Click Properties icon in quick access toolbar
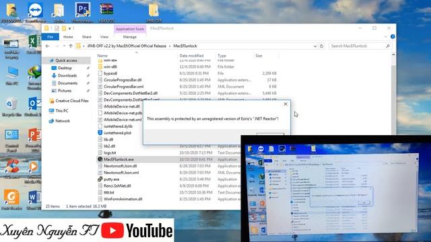This screenshot has width=431, height=242. click(57, 28)
